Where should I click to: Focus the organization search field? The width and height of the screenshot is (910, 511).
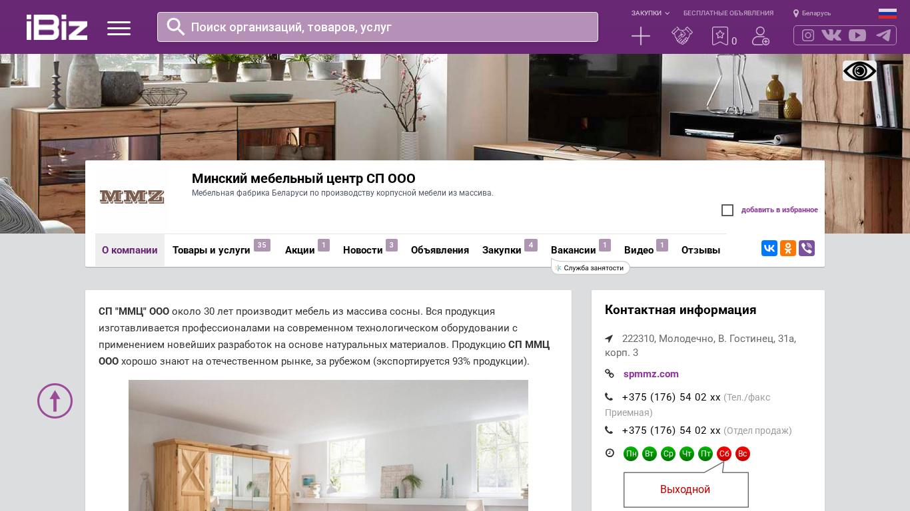[378, 27]
